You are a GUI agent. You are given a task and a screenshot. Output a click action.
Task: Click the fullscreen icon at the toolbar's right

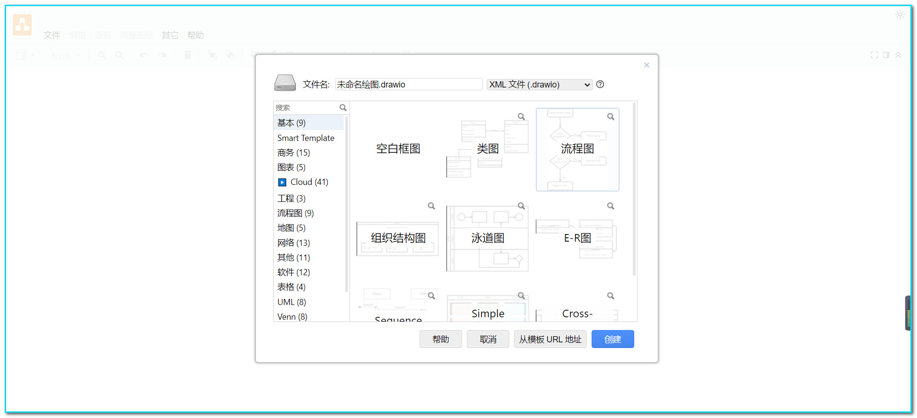click(874, 55)
